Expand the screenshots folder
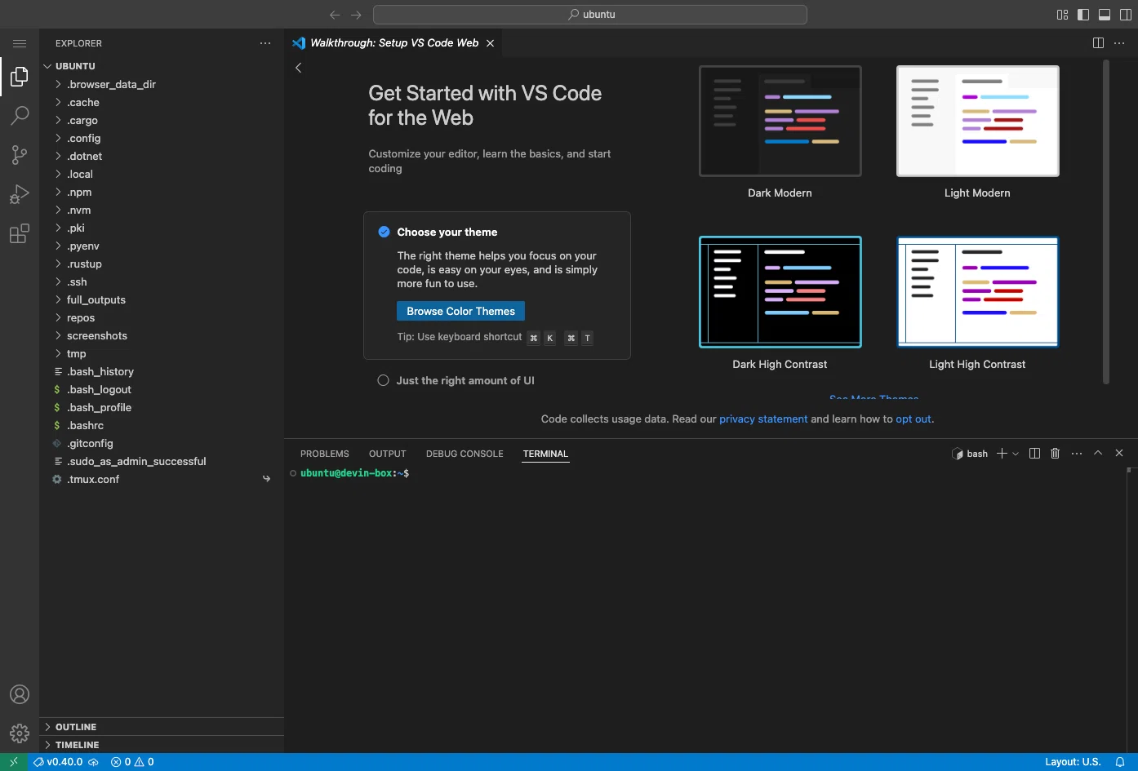 pyautogui.click(x=162, y=335)
